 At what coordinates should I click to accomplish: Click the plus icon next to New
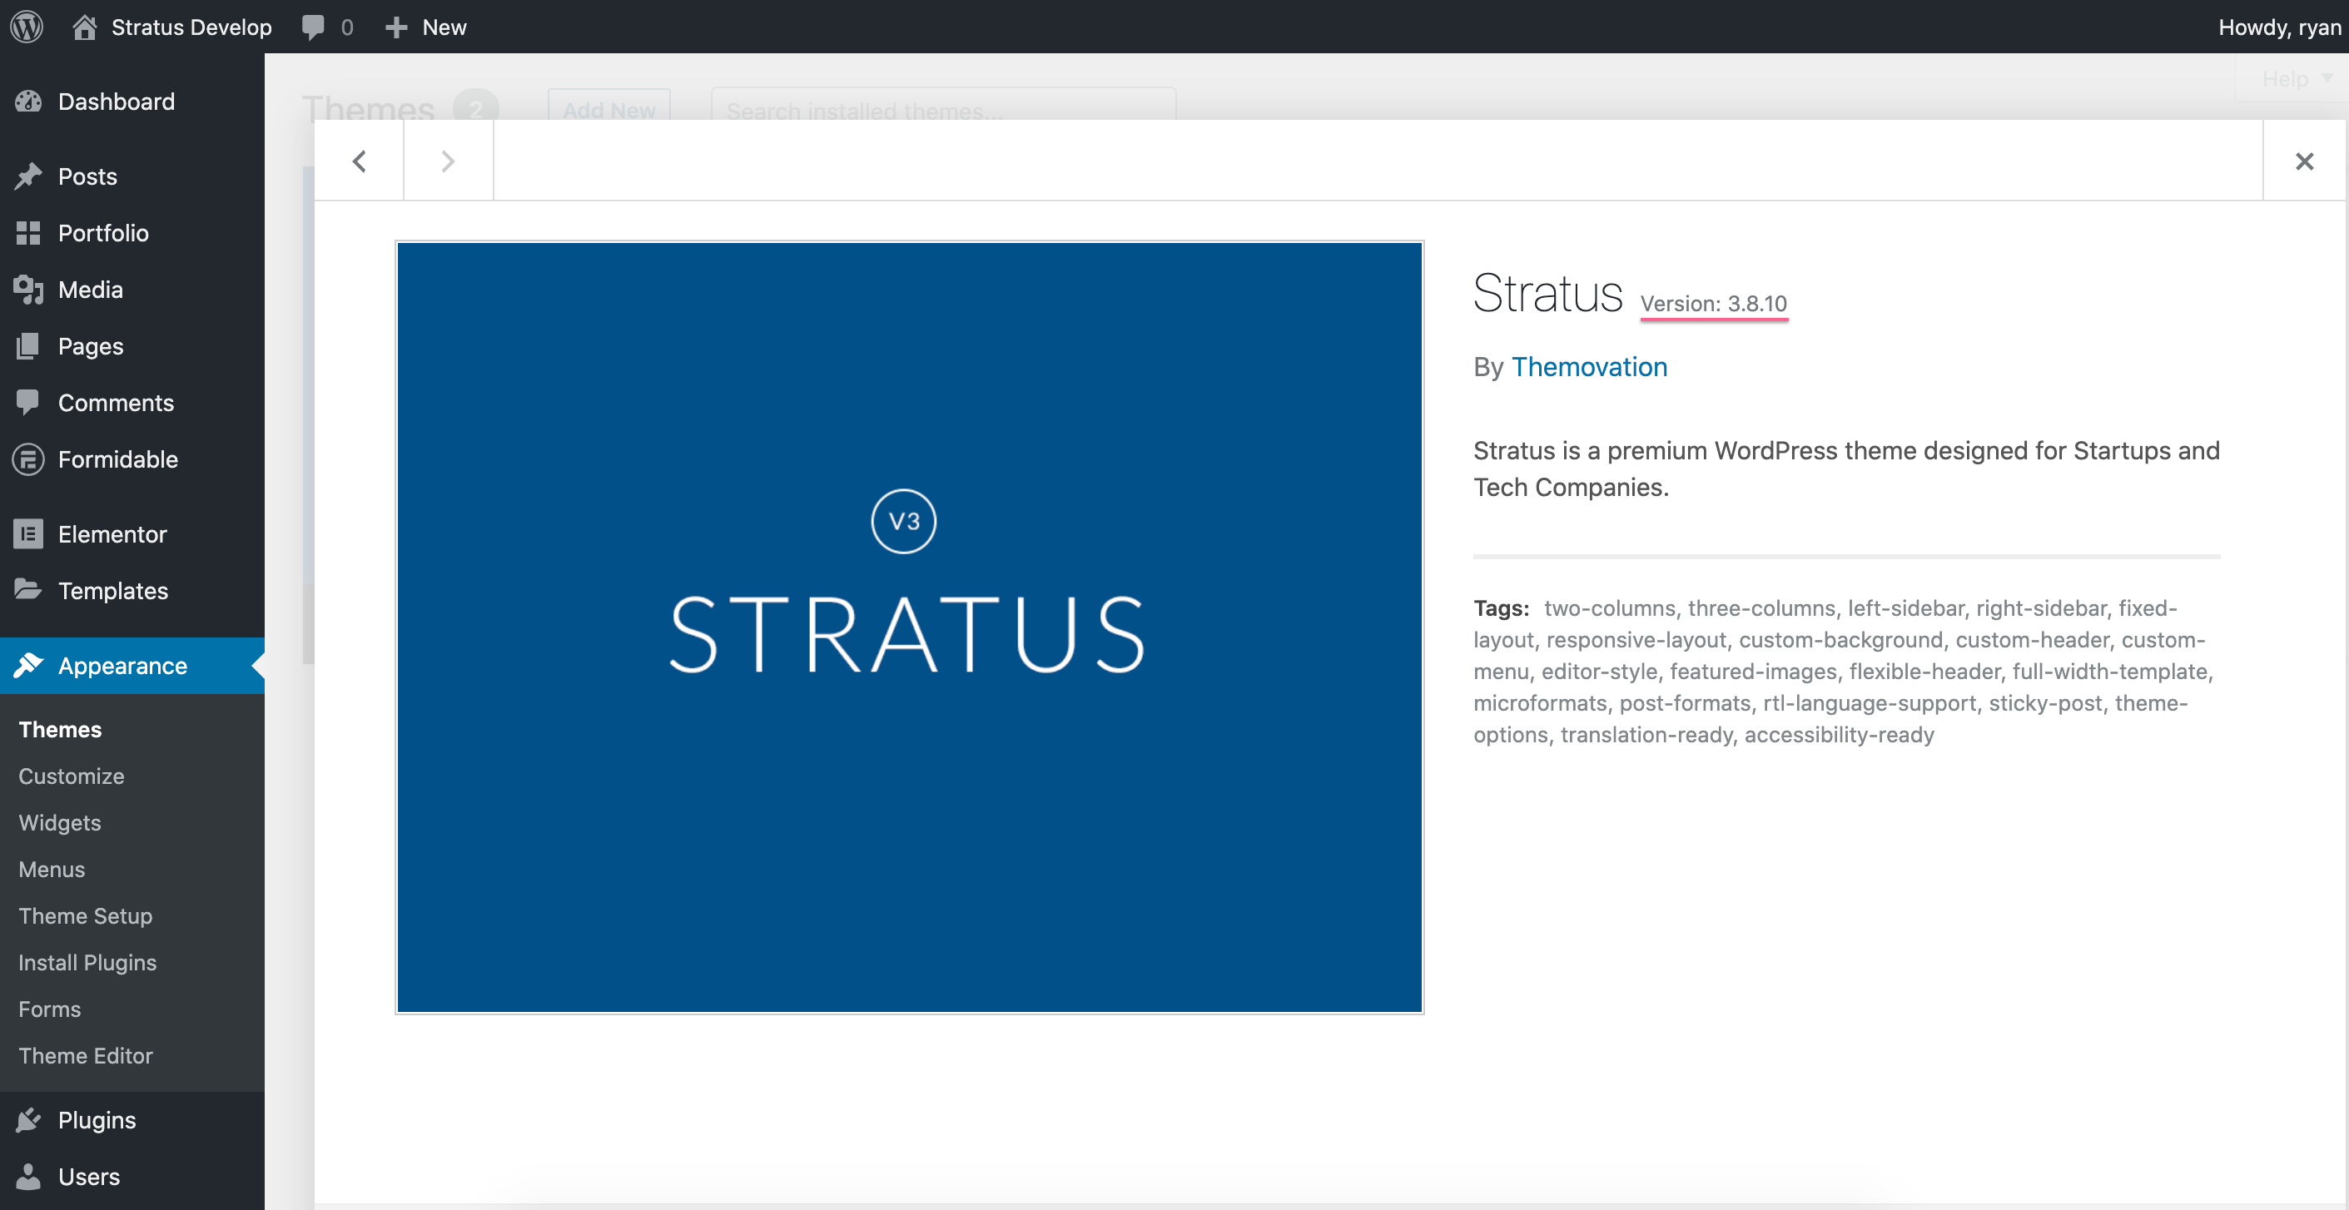pyautogui.click(x=395, y=27)
